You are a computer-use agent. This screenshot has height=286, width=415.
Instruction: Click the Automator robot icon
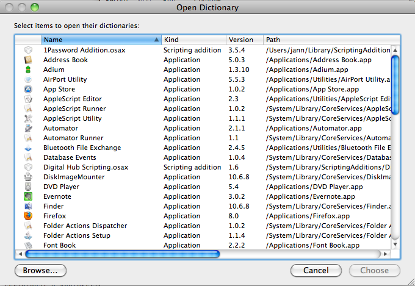28,128
